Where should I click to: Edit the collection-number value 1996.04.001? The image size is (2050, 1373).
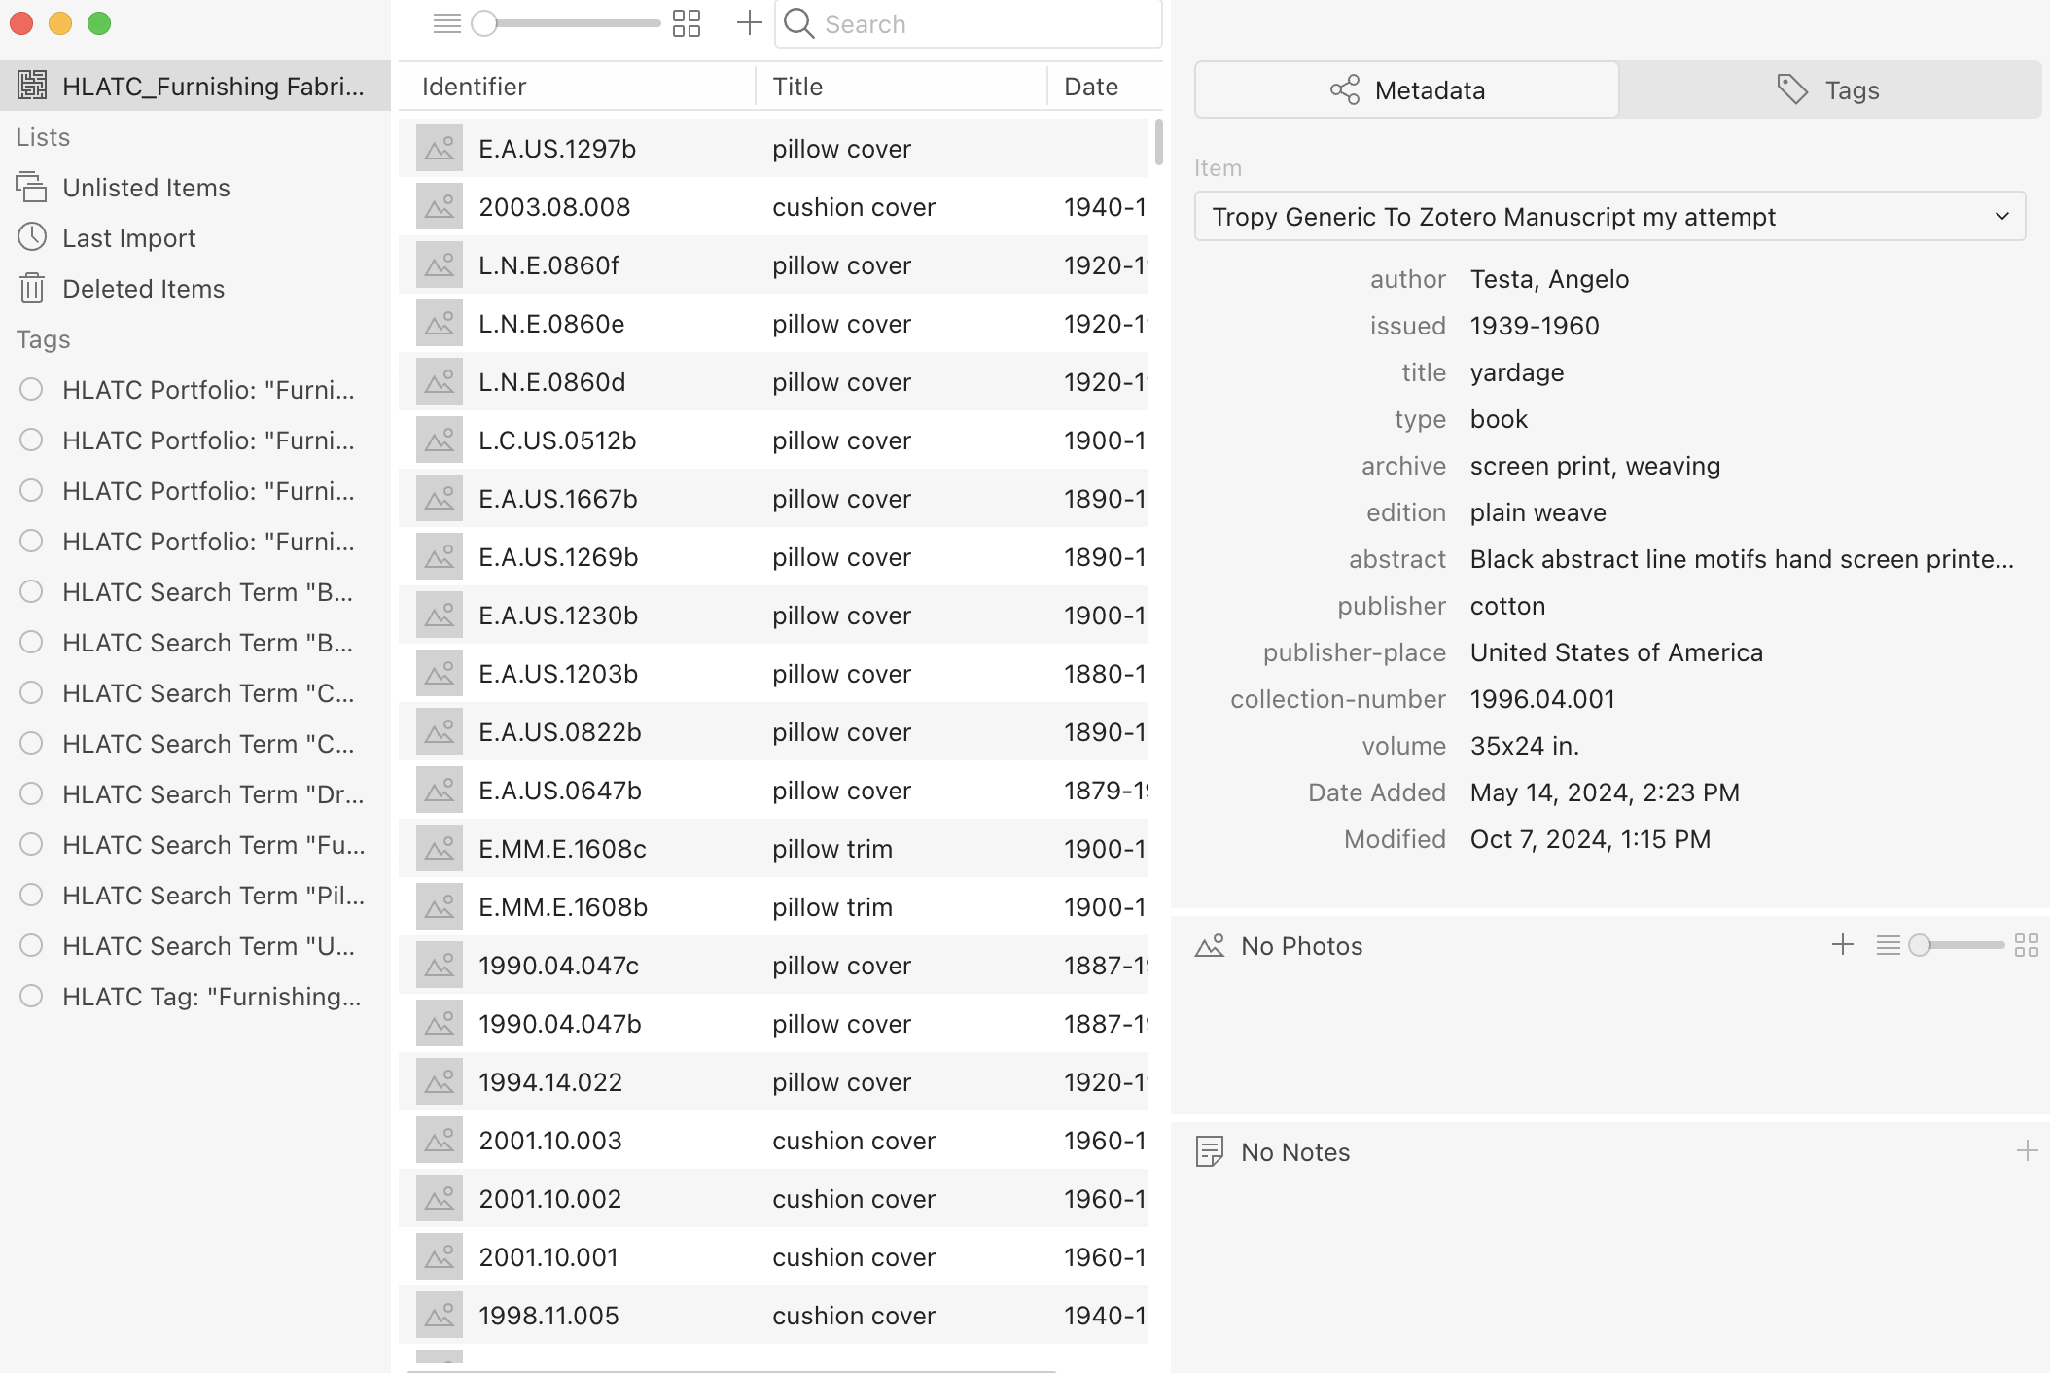tap(1542, 699)
